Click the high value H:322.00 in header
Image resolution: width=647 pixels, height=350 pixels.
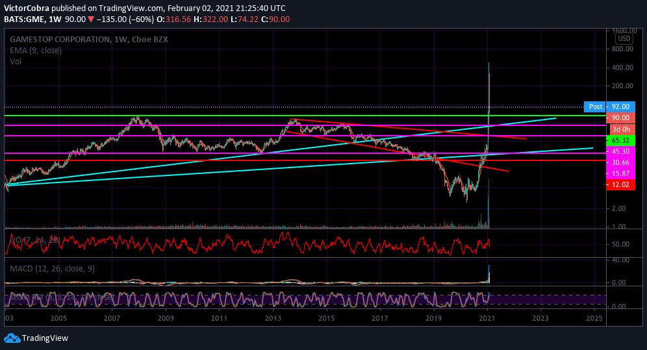pos(210,19)
